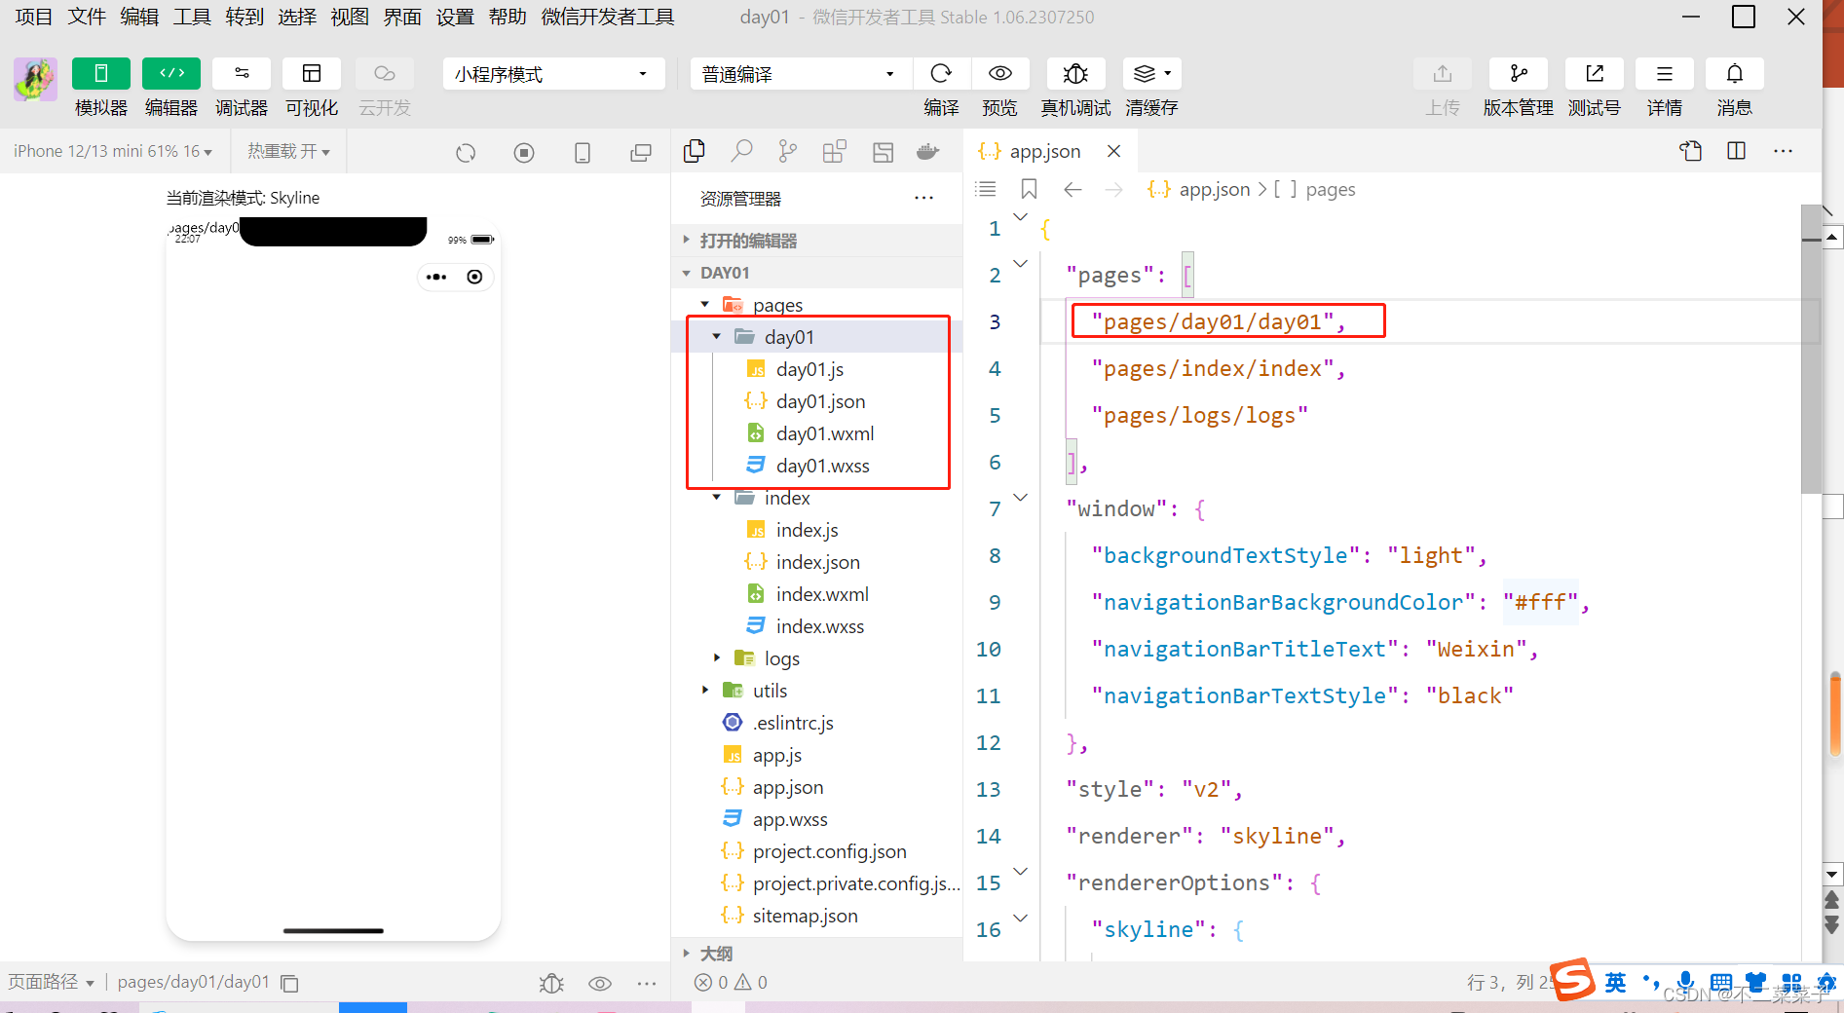Click the simulator refresh icon

pos(466,153)
